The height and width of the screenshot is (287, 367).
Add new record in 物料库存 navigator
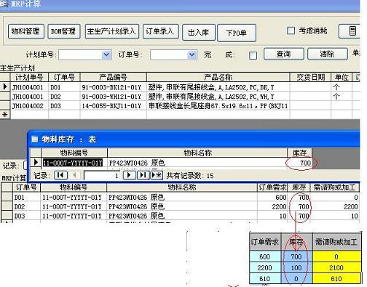(x=157, y=175)
